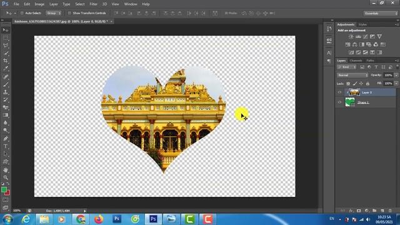Select the Layer 0 thumbnail

[354, 92]
